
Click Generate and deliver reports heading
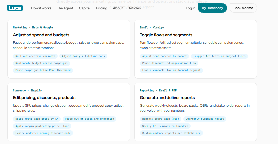pyautogui.click(x=167, y=98)
